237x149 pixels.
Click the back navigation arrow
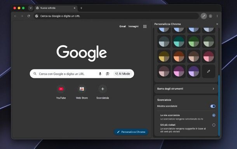15,16
